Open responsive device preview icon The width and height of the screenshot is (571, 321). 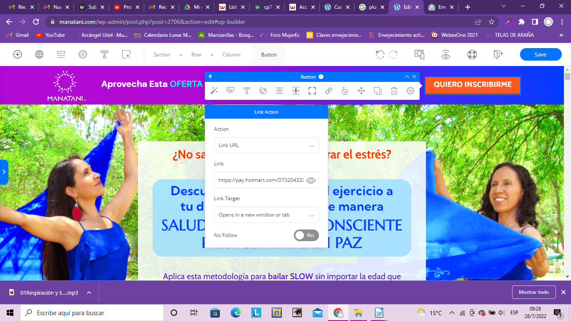419,54
